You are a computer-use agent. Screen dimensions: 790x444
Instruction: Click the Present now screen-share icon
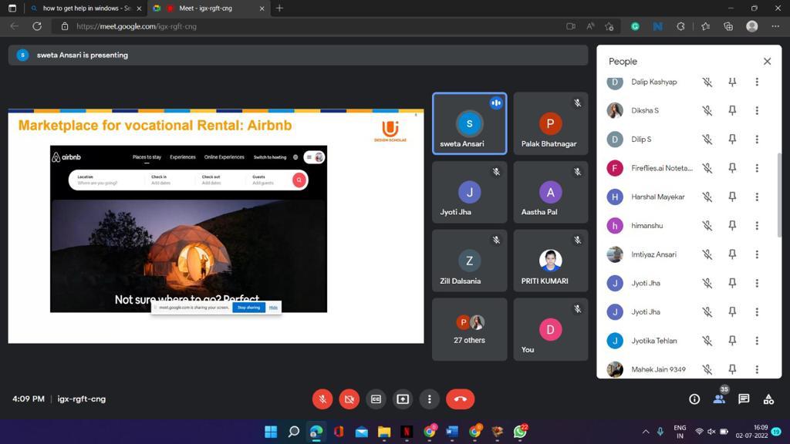403,399
